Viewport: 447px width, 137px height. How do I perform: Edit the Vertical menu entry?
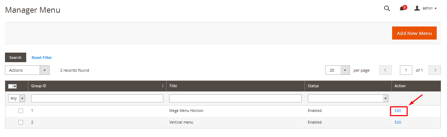click(x=398, y=122)
